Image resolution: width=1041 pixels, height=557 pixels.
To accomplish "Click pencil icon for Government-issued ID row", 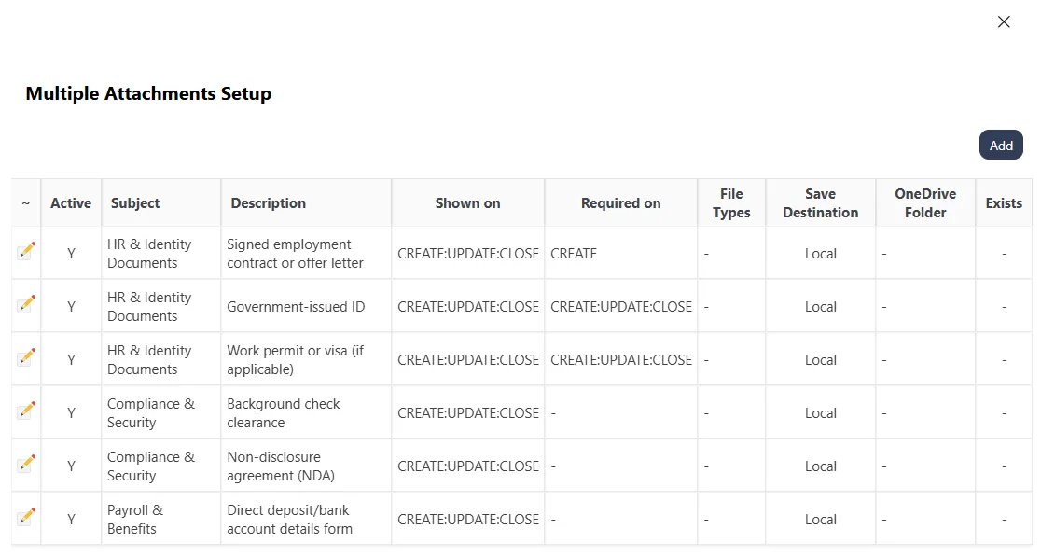I will click(26, 303).
